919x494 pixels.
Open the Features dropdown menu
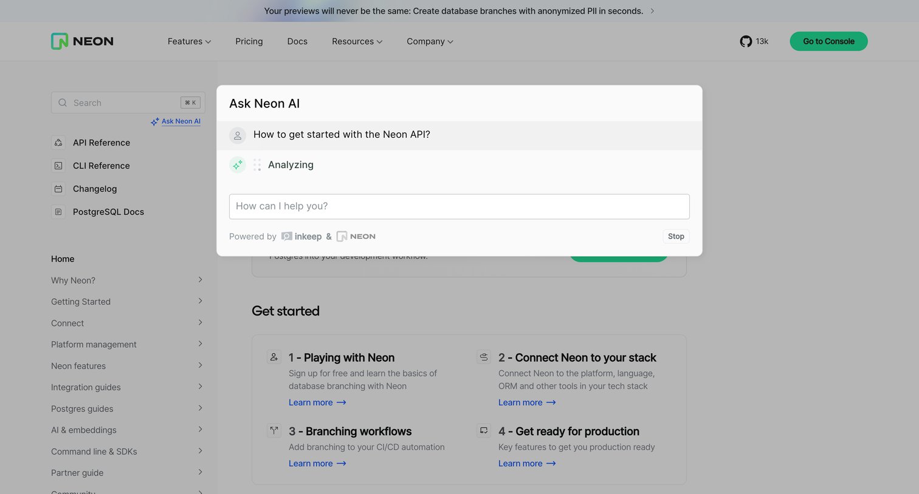click(189, 41)
